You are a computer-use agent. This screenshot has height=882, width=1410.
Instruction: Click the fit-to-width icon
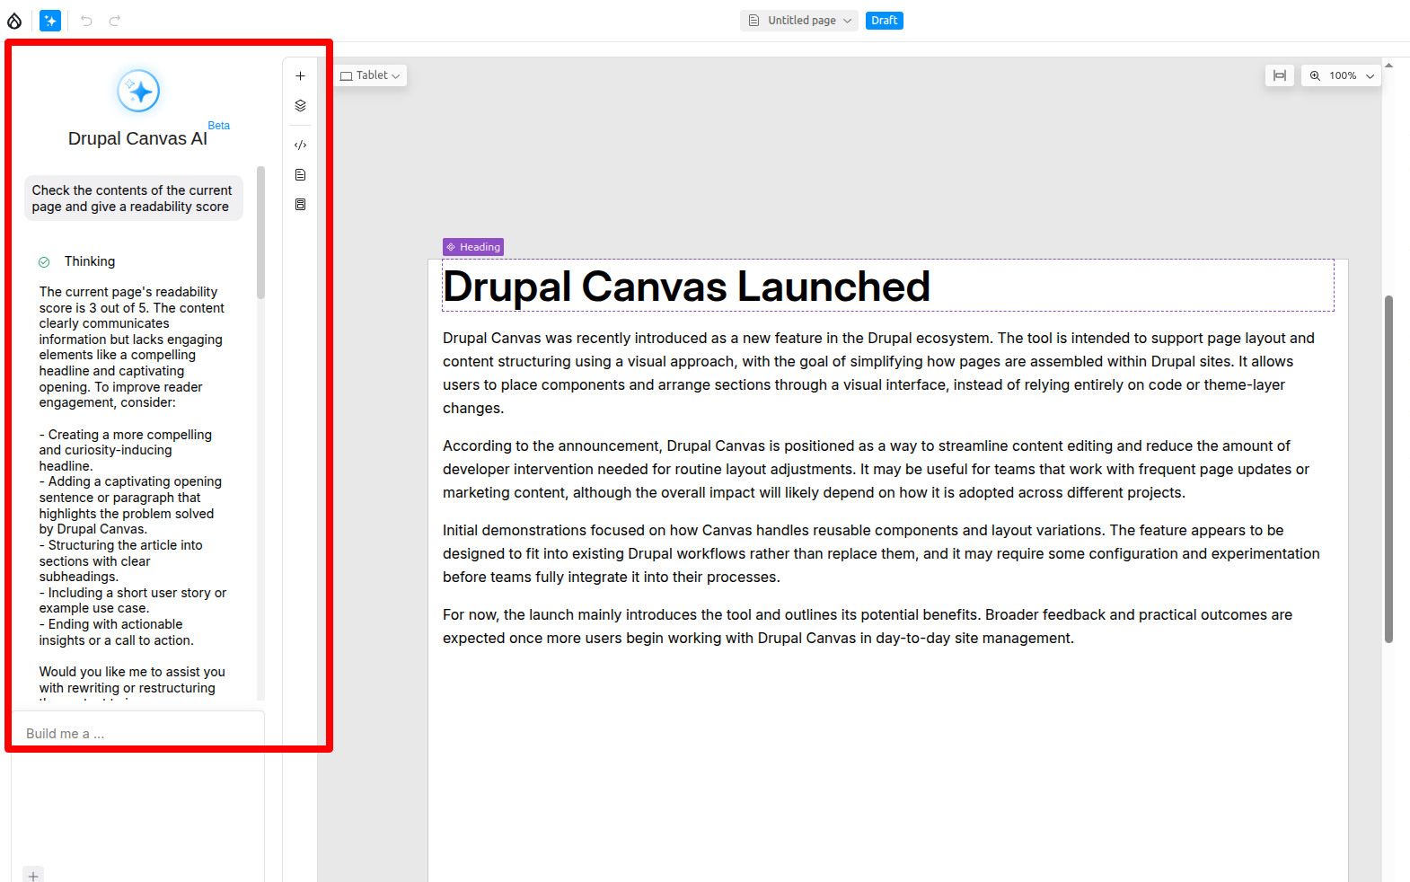click(1280, 75)
